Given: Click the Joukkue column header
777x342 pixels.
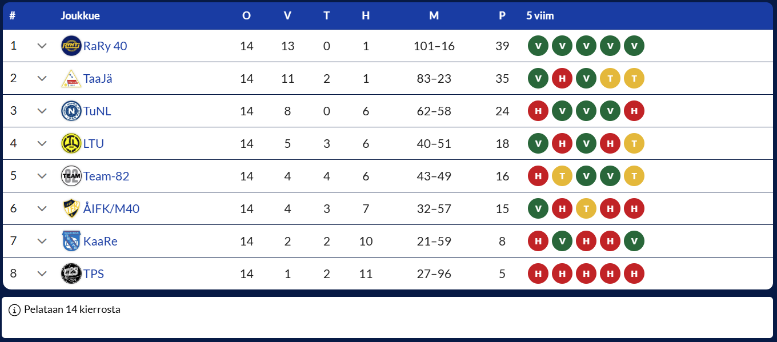Looking at the screenshot, I should (x=80, y=15).
